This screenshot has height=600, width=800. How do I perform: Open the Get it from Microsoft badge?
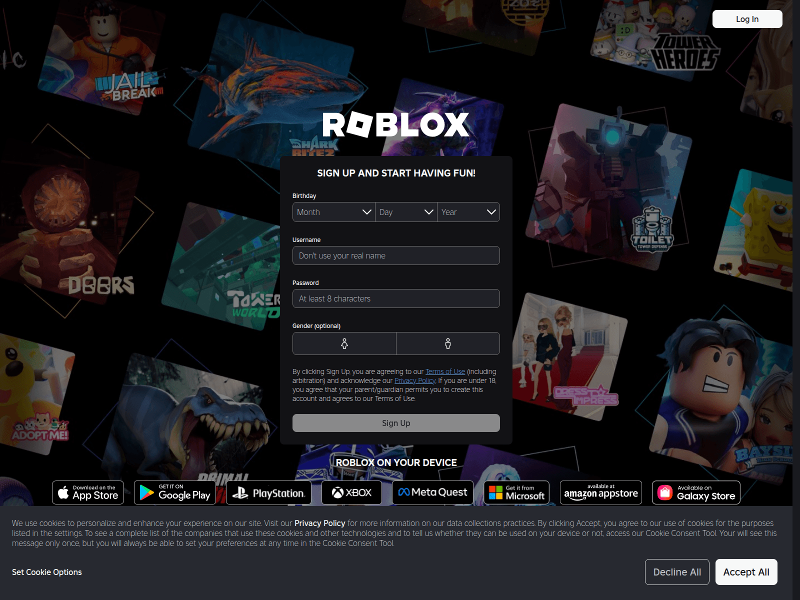516,492
